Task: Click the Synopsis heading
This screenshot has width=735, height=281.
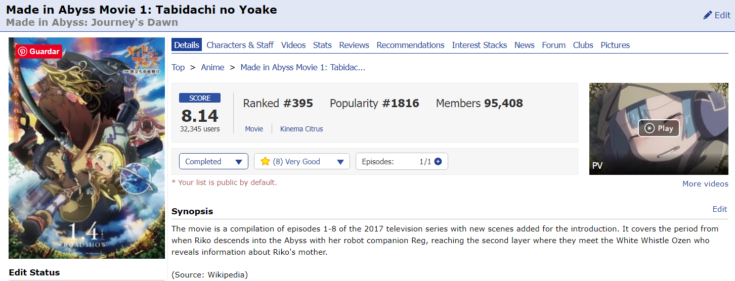Action: [x=192, y=211]
